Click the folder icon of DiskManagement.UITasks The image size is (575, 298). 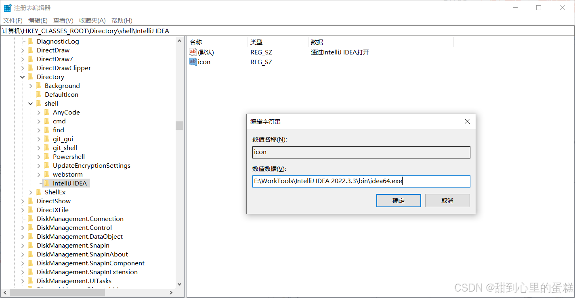(31, 281)
